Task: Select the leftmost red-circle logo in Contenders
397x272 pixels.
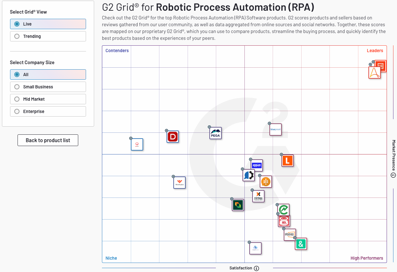Action: point(137,144)
